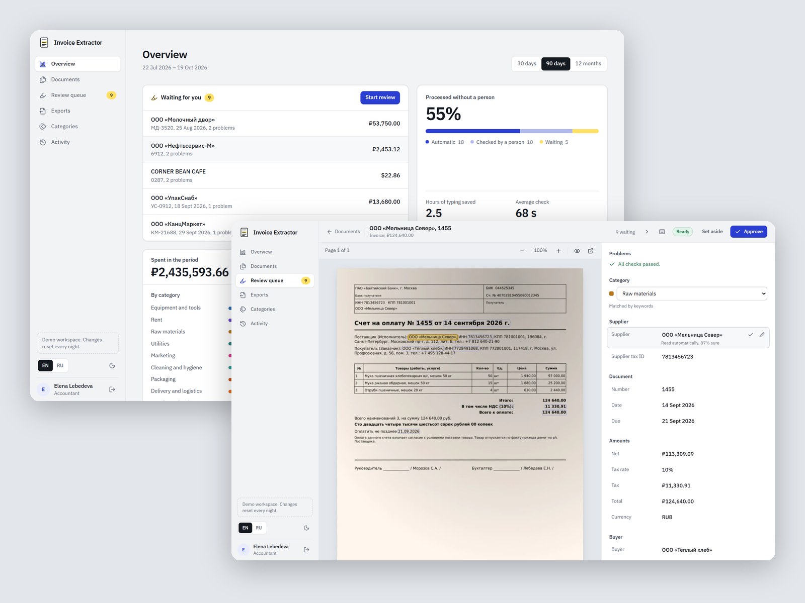
Task: Zoom in the invoice with the plus icon
Action: 558,251
